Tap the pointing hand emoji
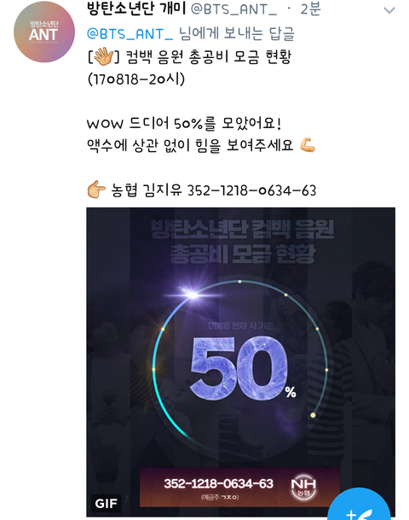 pos(96,190)
